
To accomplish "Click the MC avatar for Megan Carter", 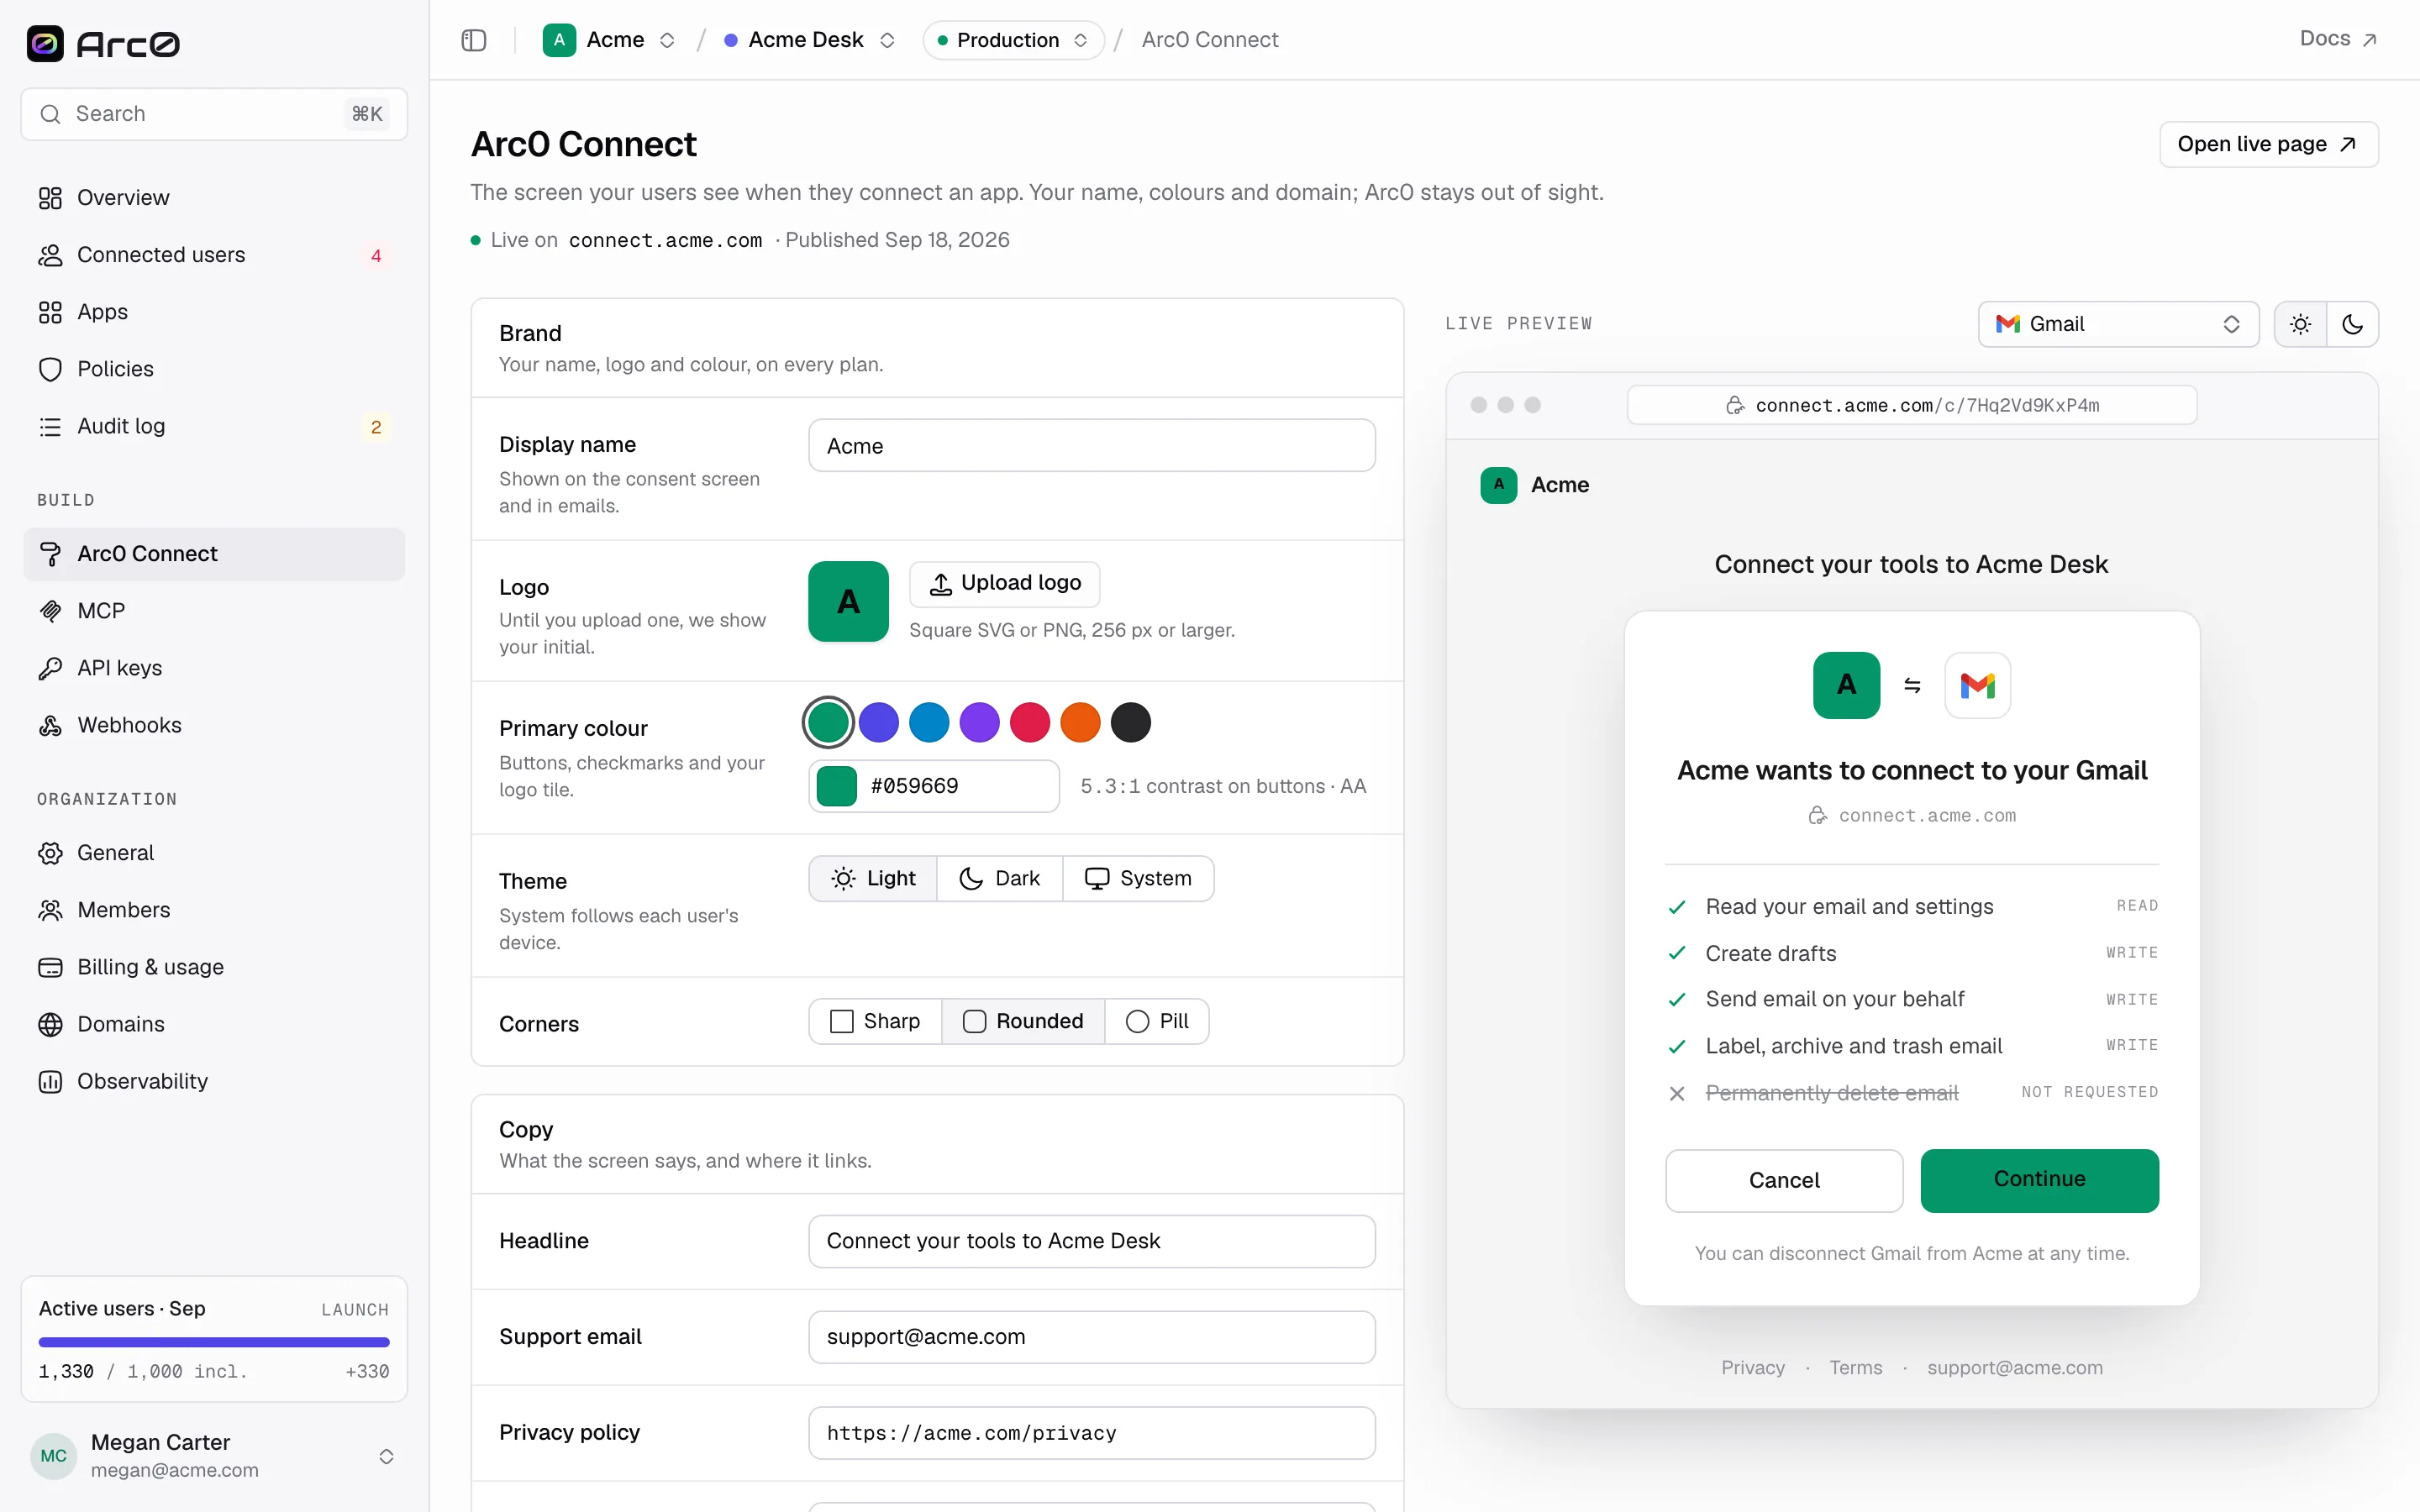I will pos(54,1456).
